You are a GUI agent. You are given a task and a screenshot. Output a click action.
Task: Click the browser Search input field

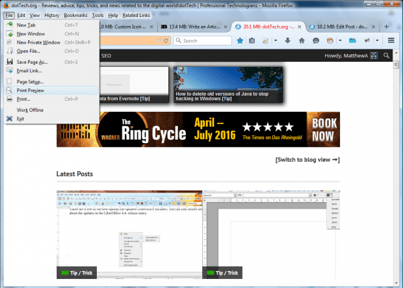[x=202, y=40]
